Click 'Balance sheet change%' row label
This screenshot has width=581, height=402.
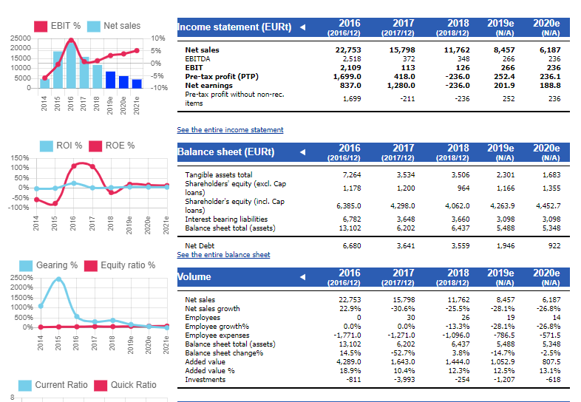[224, 353]
